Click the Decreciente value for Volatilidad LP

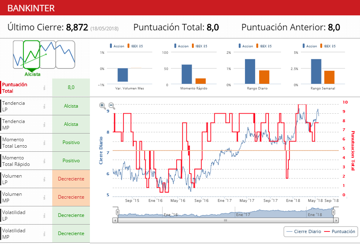click(x=71, y=215)
